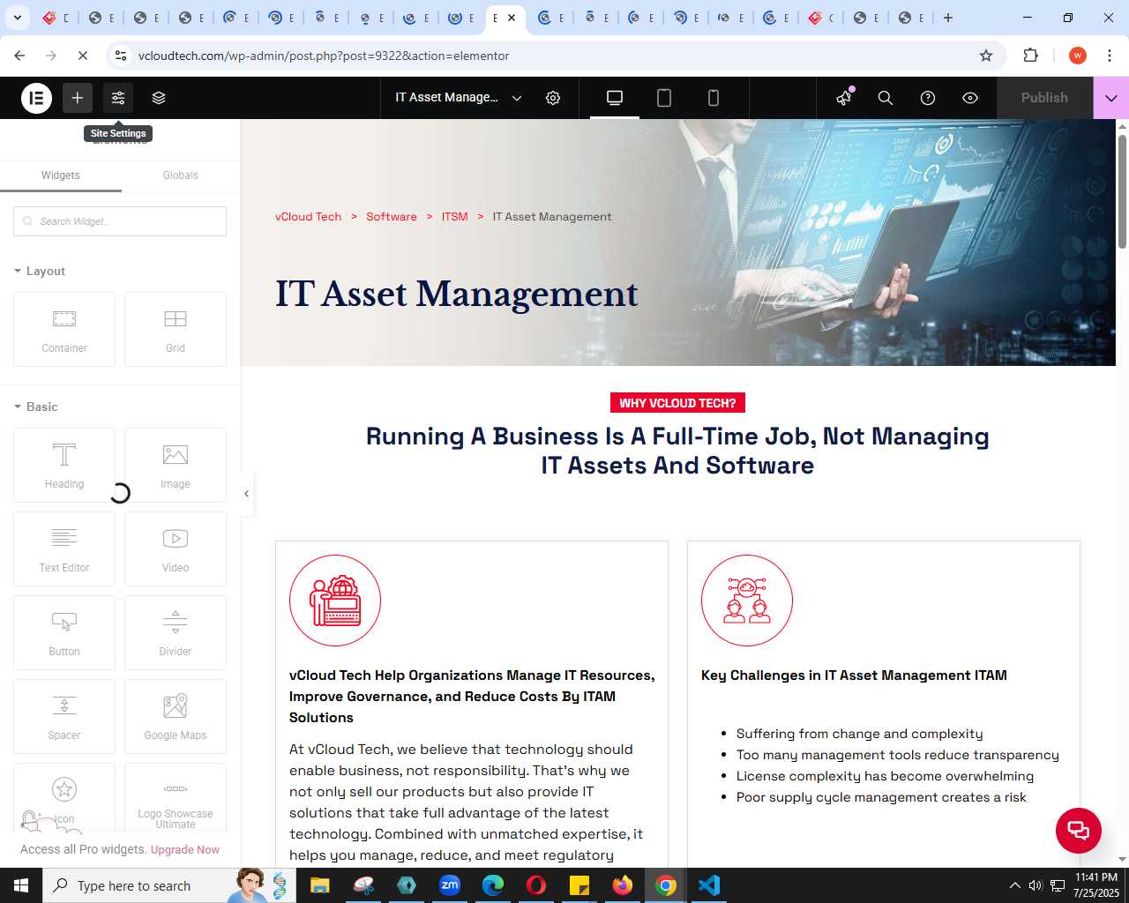Click the red circular cloud team icon
This screenshot has height=903, width=1129.
click(747, 601)
